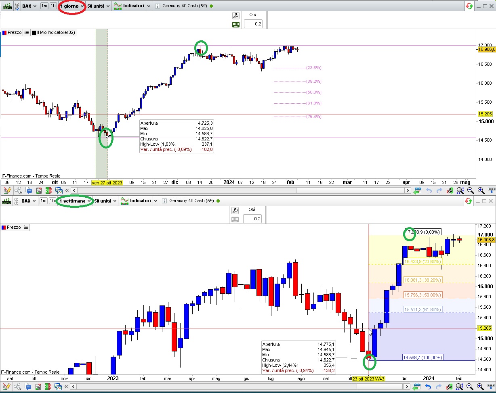The height and width of the screenshot is (393, 496).
Task: Zoom out the top chart
Action: coord(471,190)
